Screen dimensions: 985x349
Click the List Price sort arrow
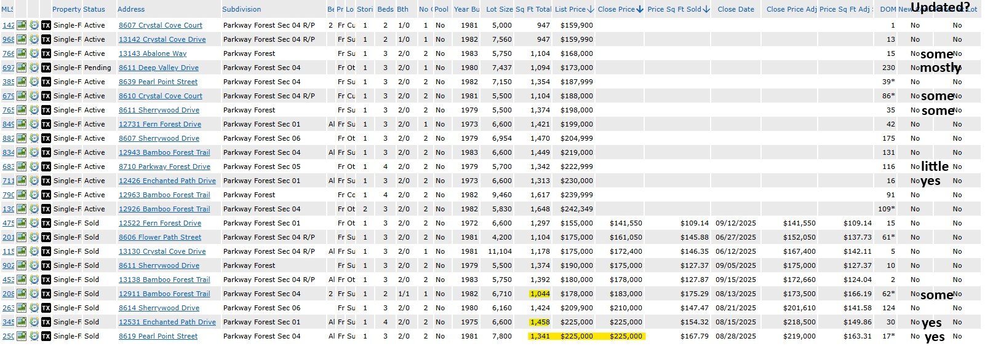(591, 10)
